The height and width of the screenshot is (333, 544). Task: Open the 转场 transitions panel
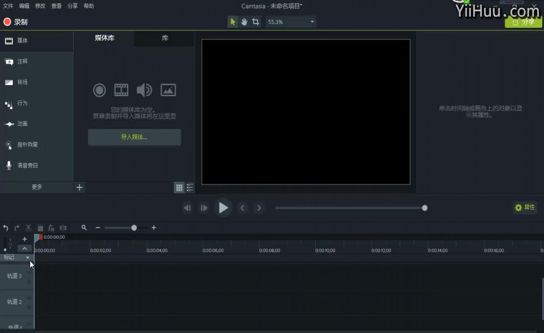[36, 82]
